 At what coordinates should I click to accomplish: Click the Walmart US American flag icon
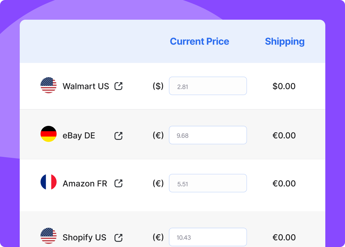point(49,85)
